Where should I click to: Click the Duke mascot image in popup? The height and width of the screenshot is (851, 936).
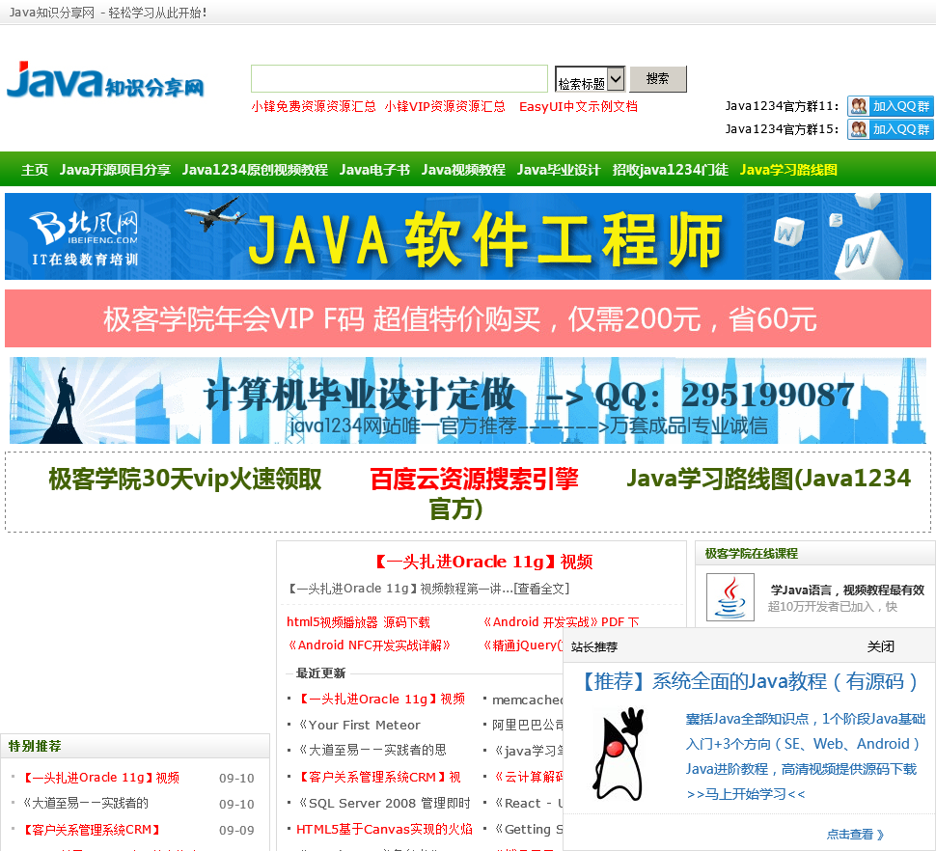pos(619,754)
